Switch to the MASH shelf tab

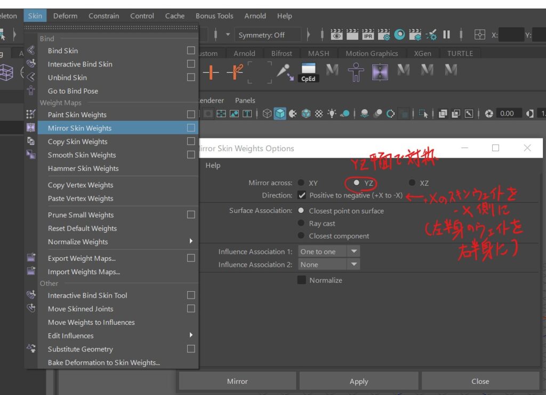[x=319, y=54]
